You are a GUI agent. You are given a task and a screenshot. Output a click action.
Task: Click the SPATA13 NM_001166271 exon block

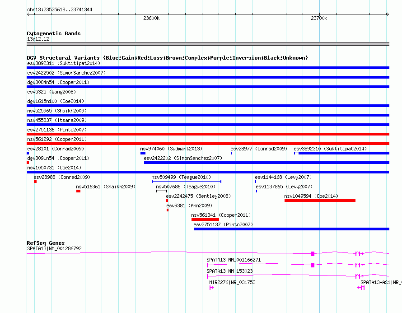313,265
